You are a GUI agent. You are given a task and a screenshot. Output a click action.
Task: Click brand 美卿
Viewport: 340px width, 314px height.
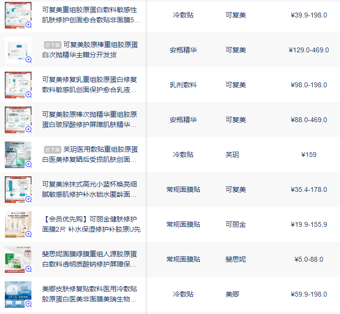pos(232,294)
